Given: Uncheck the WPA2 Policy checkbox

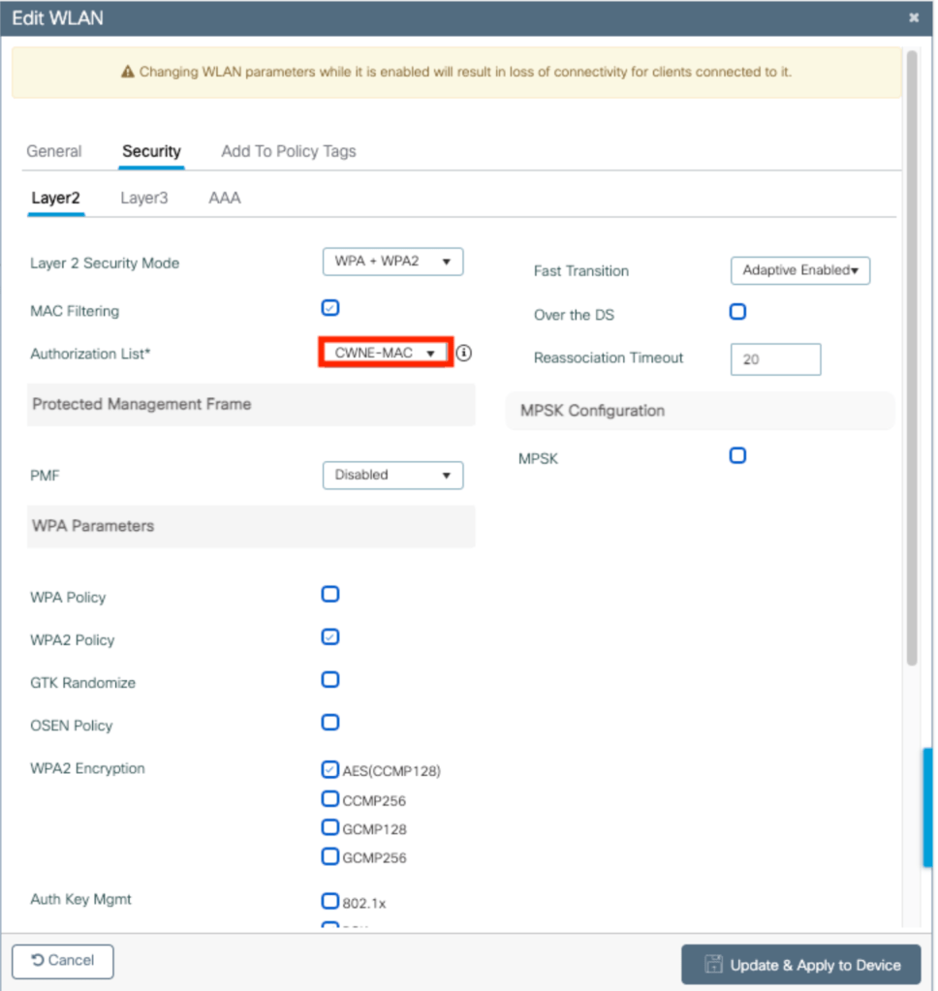Looking at the screenshot, I should click(x=330, y=637).
